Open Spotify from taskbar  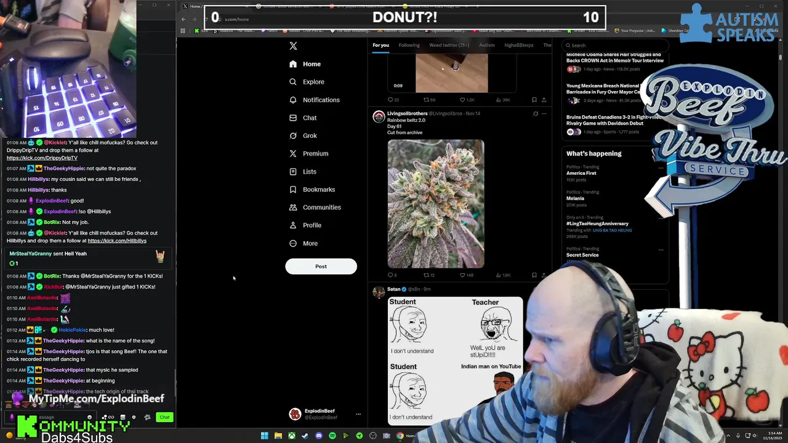click(x=332, y=436)
